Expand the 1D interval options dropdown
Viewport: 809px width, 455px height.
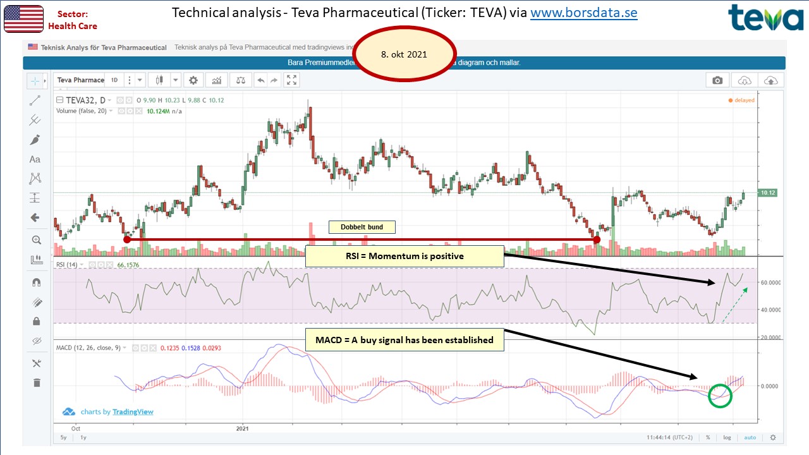[x=140, y=80]
